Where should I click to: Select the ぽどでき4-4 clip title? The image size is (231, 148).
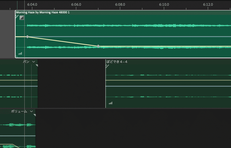[x=117, y=62]
